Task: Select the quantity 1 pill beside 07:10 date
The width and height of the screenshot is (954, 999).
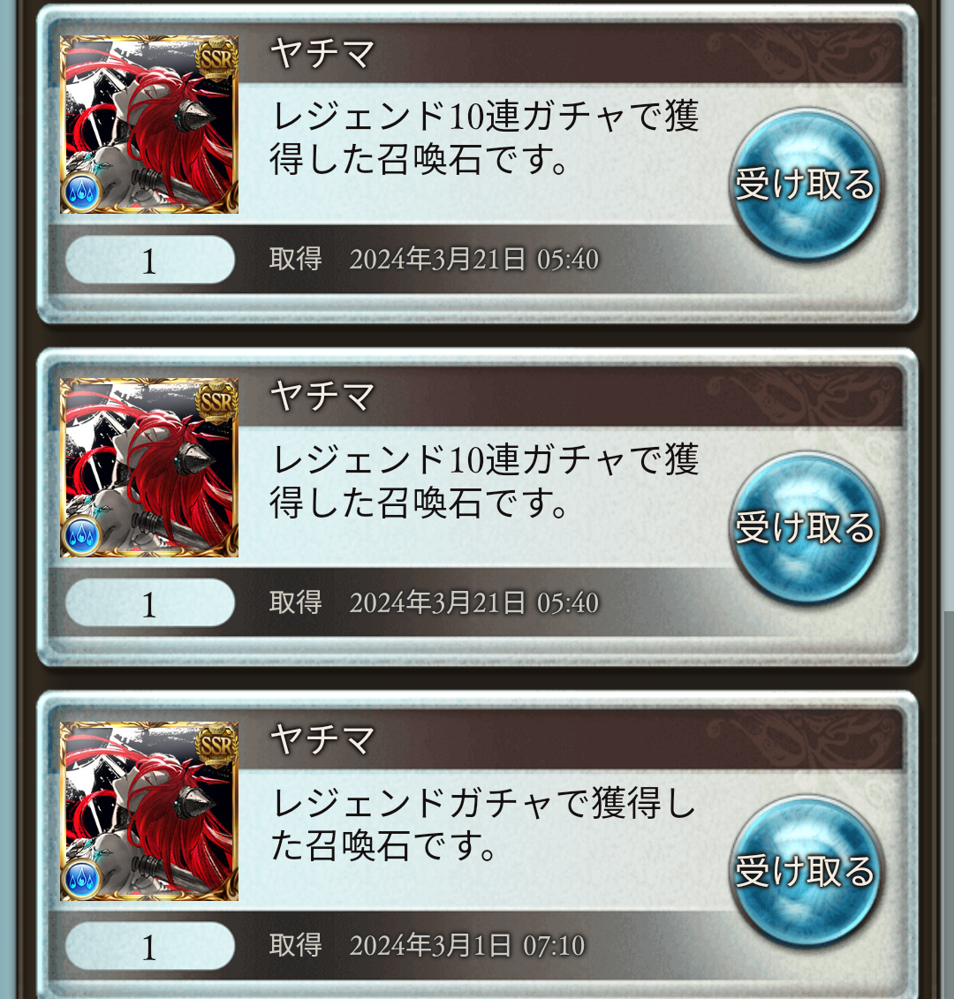Action: [150, 946]
